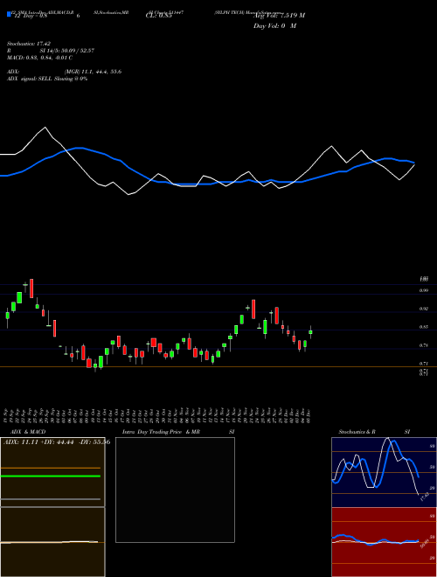Click the blue moving average line's right end
The image size is (437, 577).
click(x=413, y=163)
